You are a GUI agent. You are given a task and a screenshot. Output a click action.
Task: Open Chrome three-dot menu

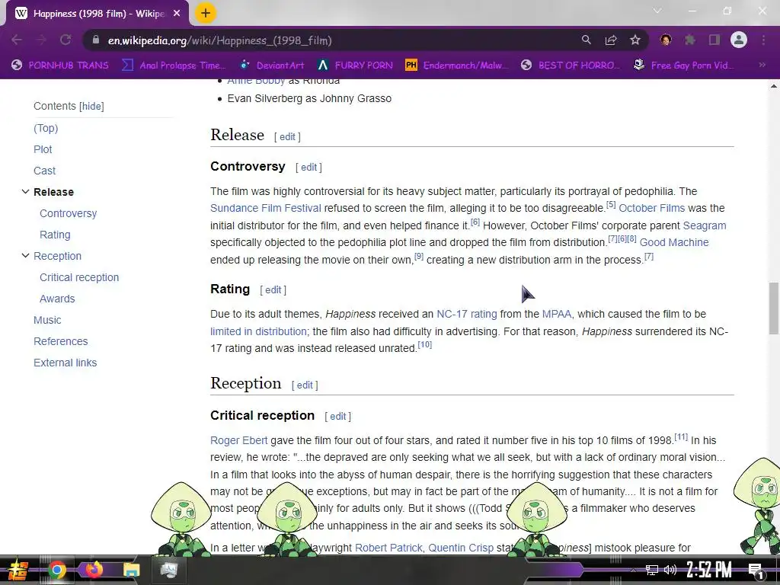tap(763, 40)
